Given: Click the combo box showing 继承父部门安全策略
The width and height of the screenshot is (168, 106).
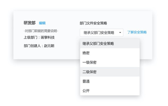Looking at the screenshot, I should (101, 33).
